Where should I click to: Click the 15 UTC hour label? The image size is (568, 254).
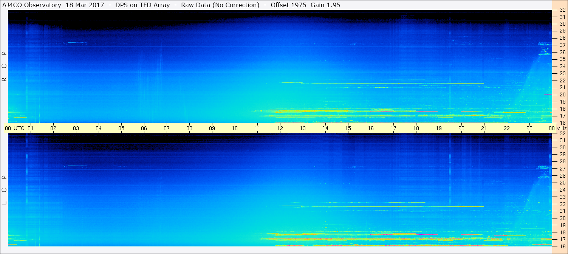coord(348,128)
